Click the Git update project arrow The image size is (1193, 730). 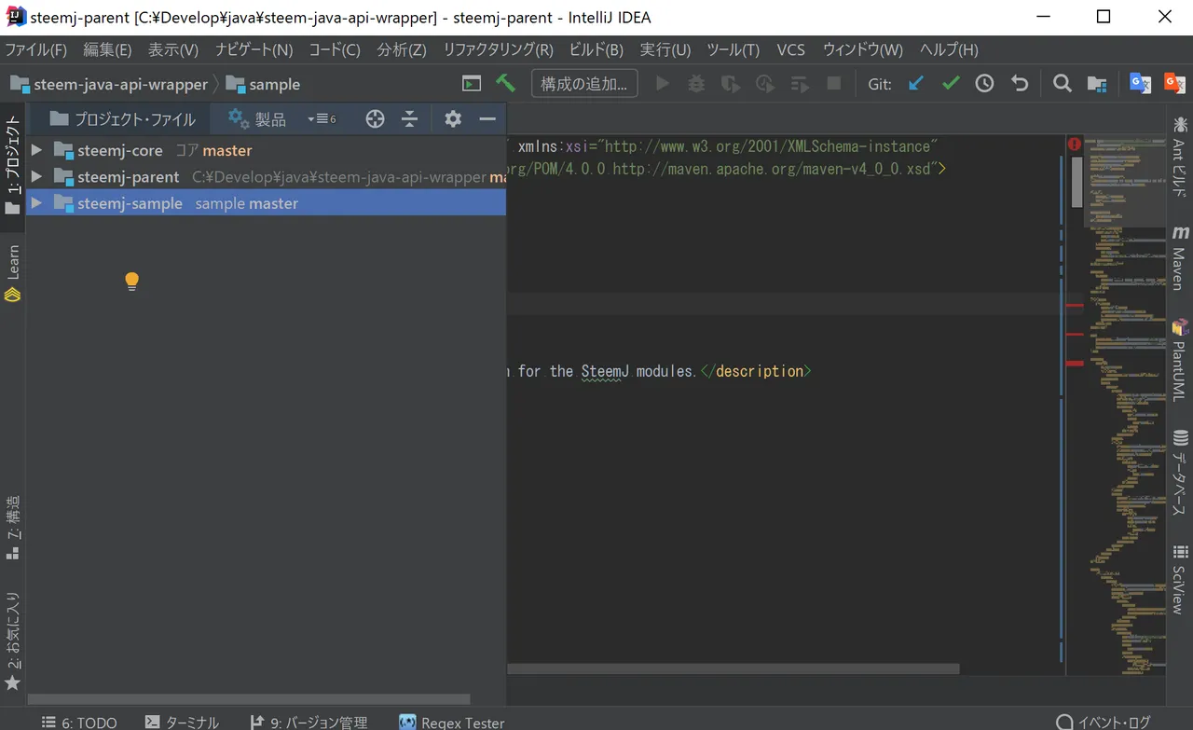915,83
